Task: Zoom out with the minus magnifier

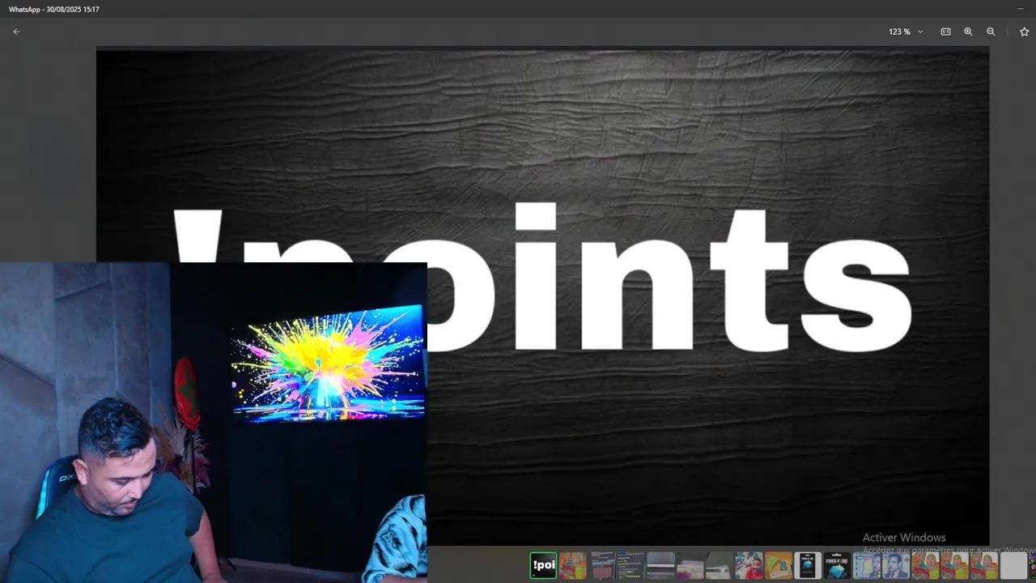Action: (x=991, y=32)
